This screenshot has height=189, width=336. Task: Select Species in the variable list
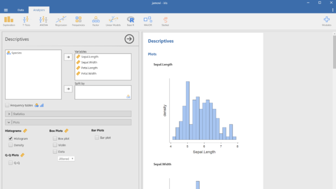(x=16, y=53)
